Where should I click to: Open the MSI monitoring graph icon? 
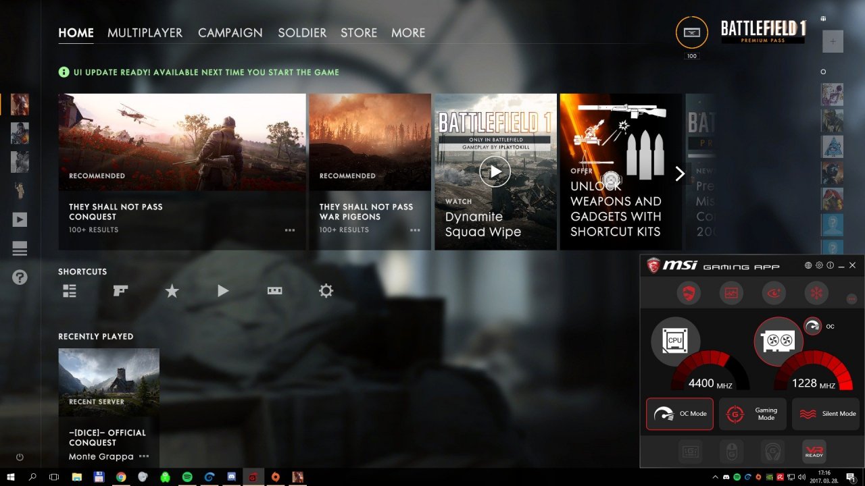click(731, 293)
